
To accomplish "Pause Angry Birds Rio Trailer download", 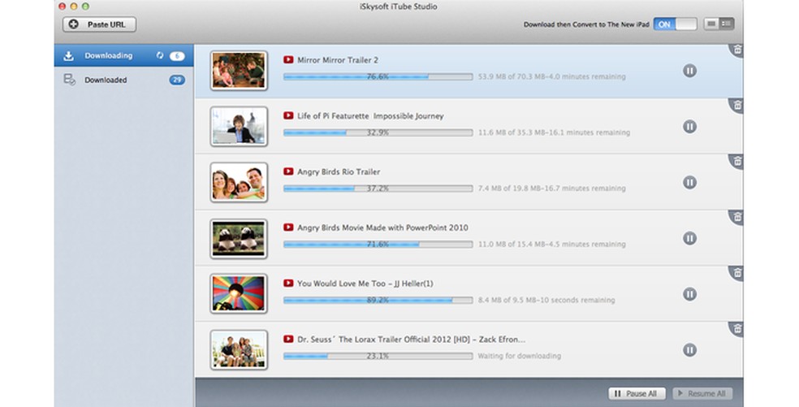I will click(689, 183).
